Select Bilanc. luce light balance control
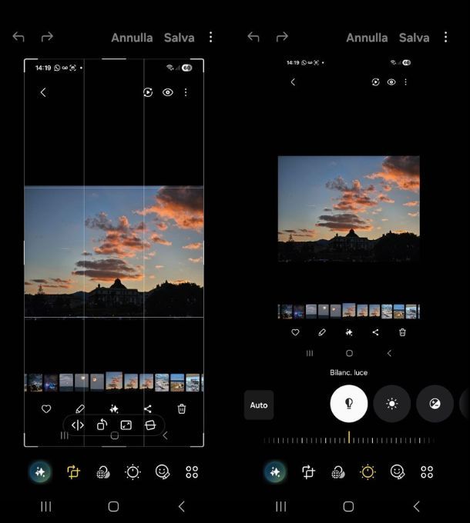The image size is (470, 523). pos(349,404)
